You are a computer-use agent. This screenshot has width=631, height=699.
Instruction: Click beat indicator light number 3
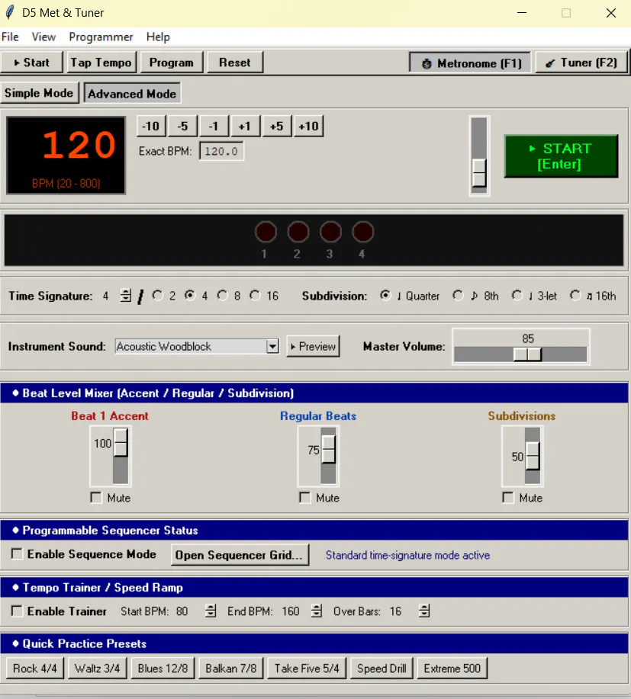pyautogui.click(x=330, y=232)
